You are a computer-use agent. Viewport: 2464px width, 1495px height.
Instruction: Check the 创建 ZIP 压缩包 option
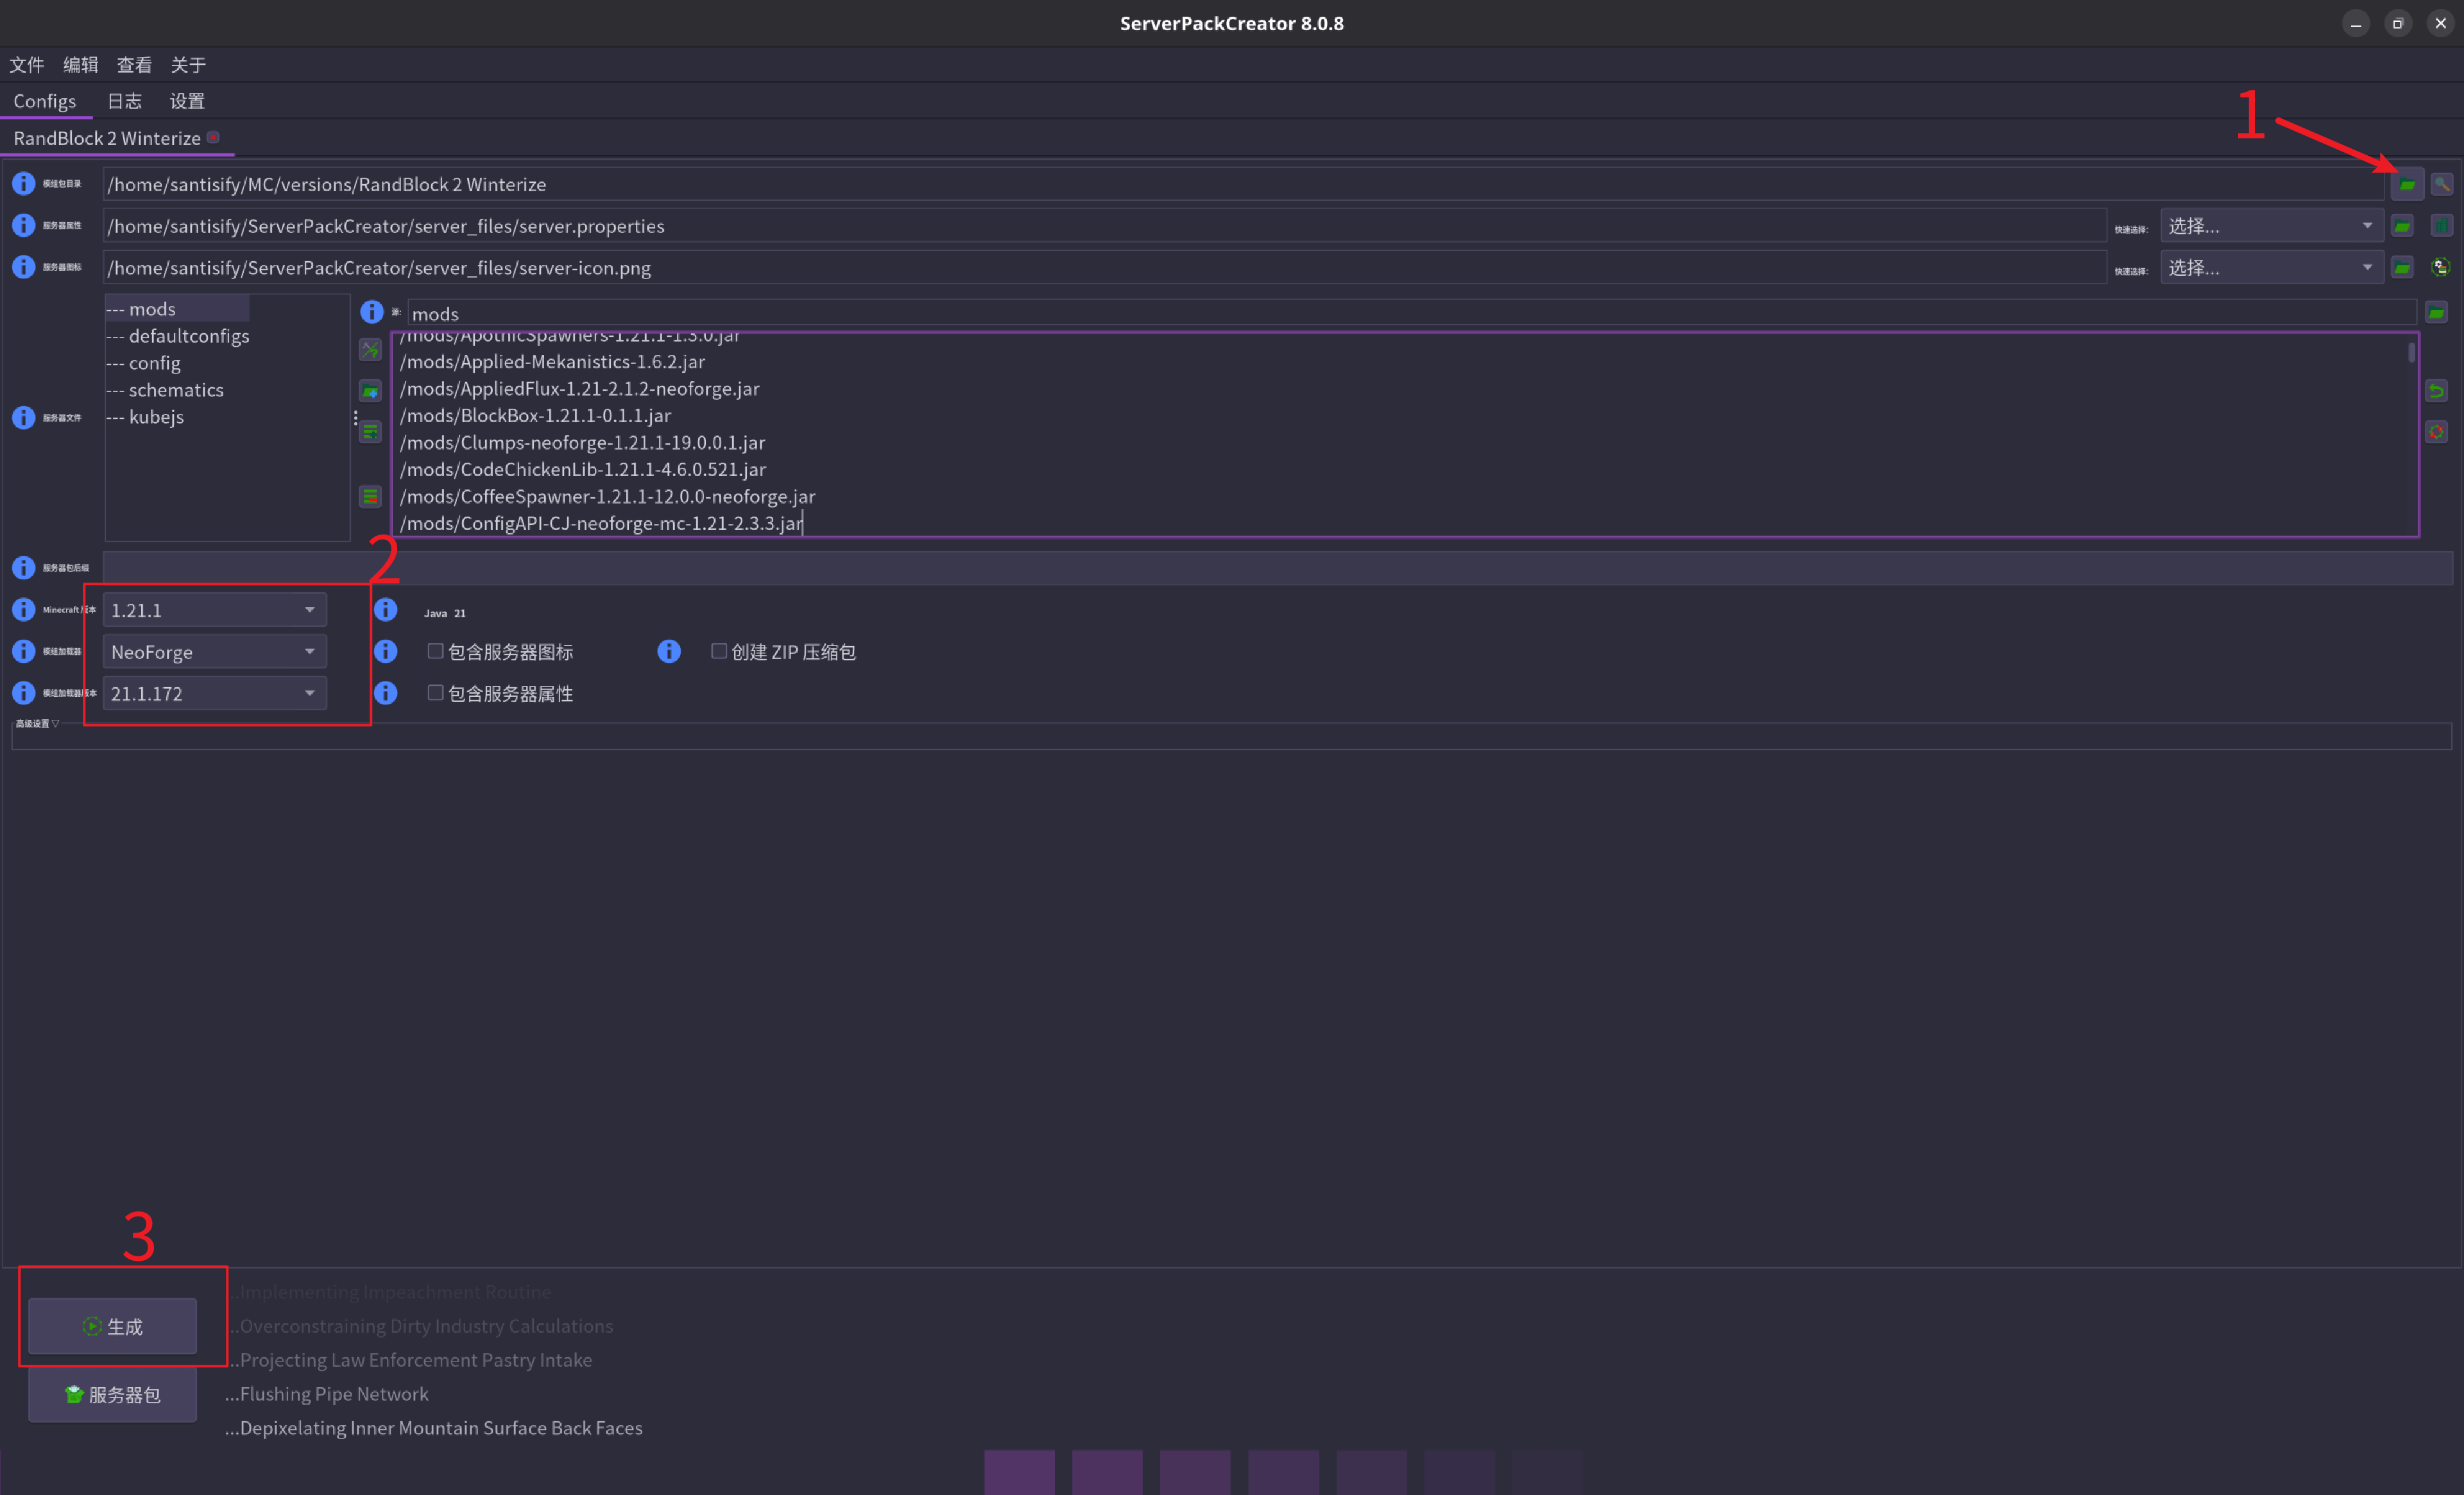pyautogui.click(x=718, y=651)
